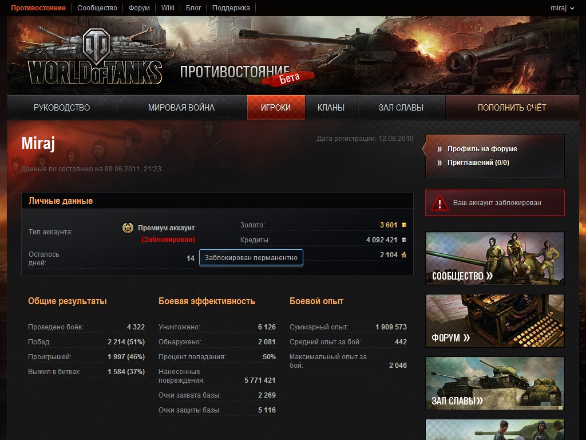Click the Данные по состоянию на 09.06.2011 text
Screen dimensions: 586x440
[91, 169]
